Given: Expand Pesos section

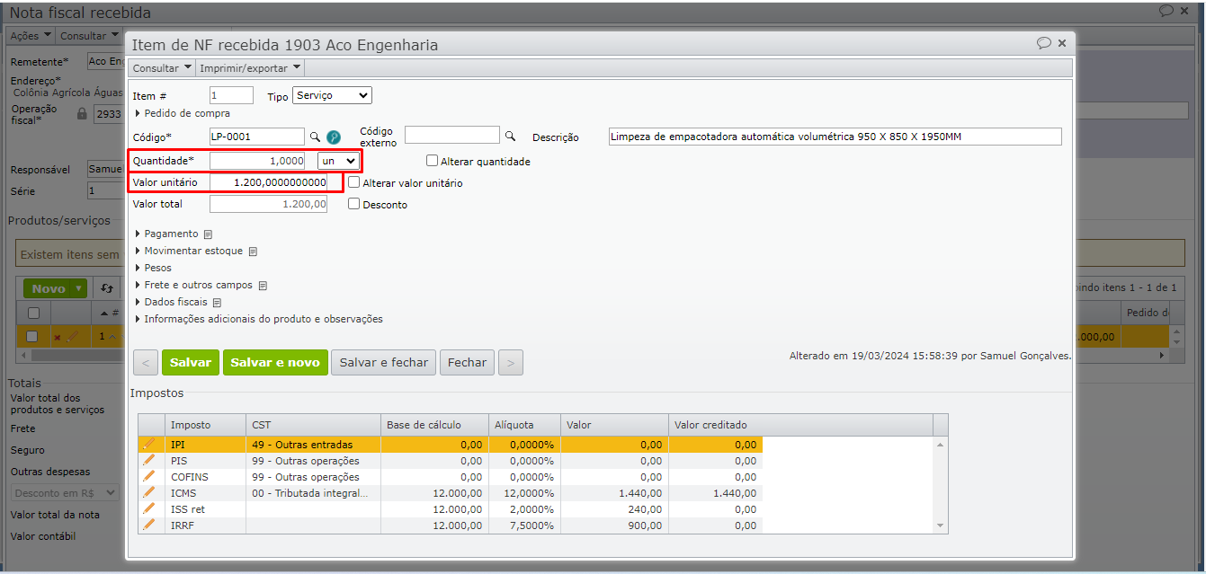Looking at the screenshot, I should (152, 268).
